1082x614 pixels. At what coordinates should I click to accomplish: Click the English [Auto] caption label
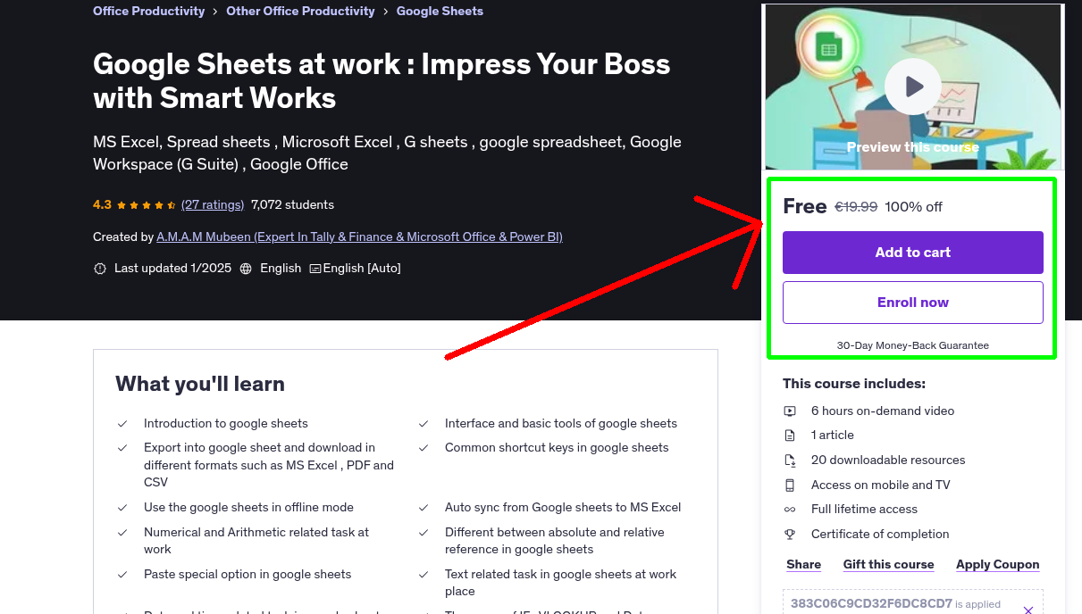click(362, 269)
